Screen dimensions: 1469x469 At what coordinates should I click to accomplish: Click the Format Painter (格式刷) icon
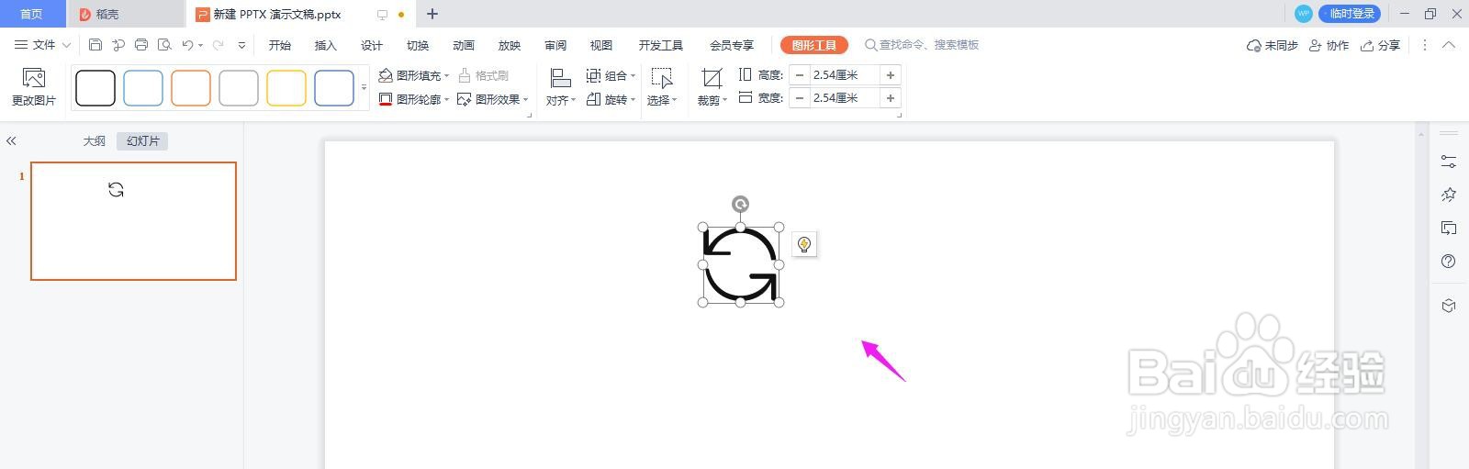465,75
